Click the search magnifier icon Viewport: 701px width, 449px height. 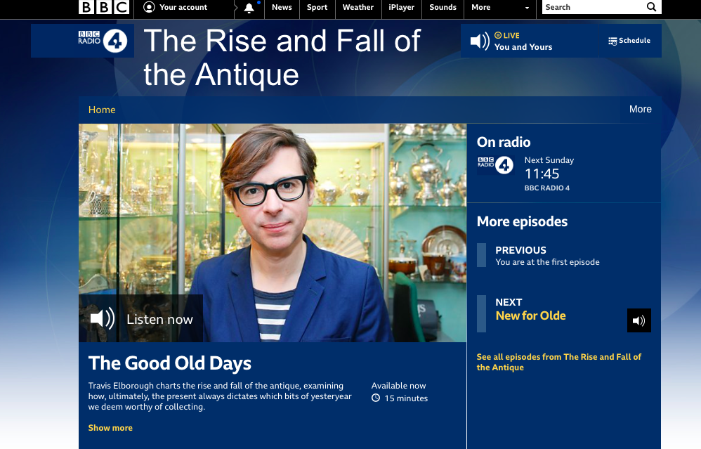pyautogui.click(x=651, y=7)
